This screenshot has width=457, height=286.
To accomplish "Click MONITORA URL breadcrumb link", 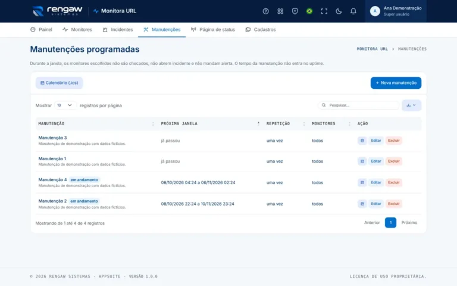I will coord(372,49).
